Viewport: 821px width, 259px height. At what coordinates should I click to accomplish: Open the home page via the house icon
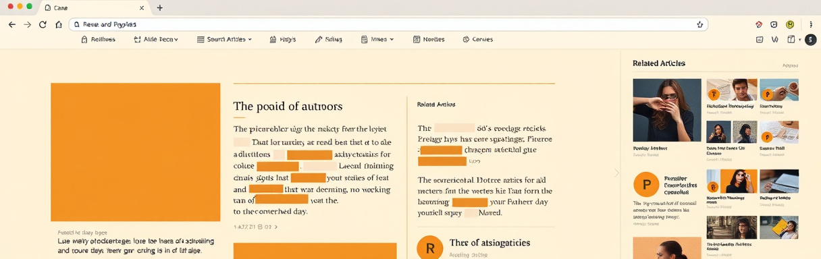[x=59, y=24]
